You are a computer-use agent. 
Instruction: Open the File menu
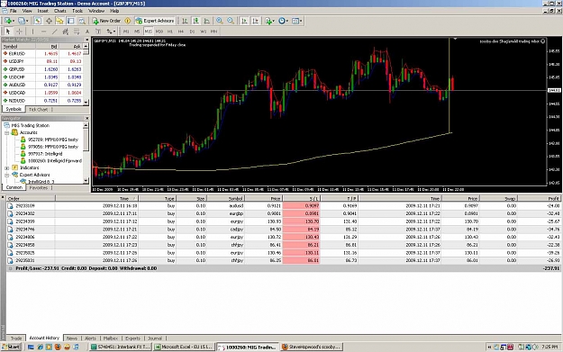(14, 11)
